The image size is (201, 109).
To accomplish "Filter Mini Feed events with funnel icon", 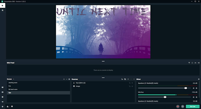I will click(x=189, y=63).
